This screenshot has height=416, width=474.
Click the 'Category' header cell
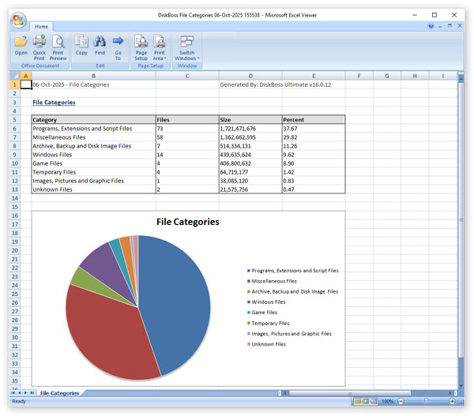[x=93, y=120]
